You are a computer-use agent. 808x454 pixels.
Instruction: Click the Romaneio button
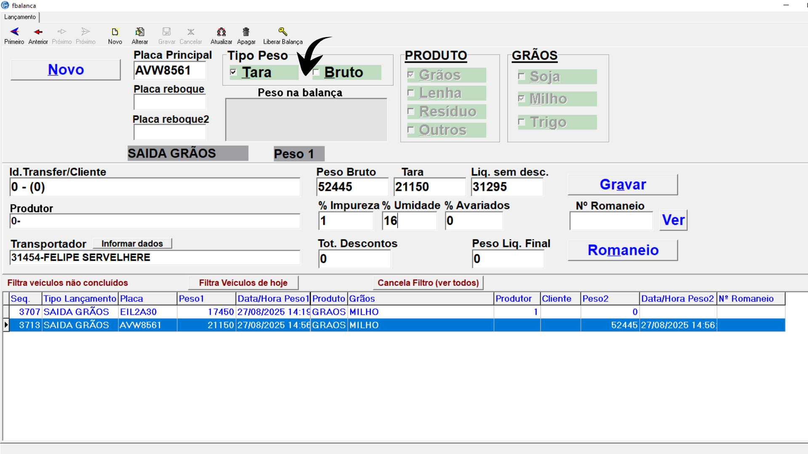[622, 250]
